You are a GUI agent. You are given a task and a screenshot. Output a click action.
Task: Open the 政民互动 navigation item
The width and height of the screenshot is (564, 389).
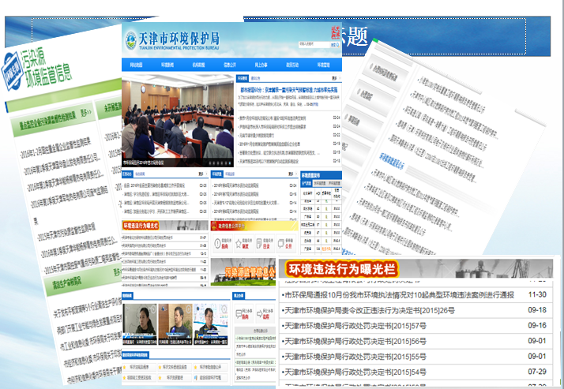[292, 65]
